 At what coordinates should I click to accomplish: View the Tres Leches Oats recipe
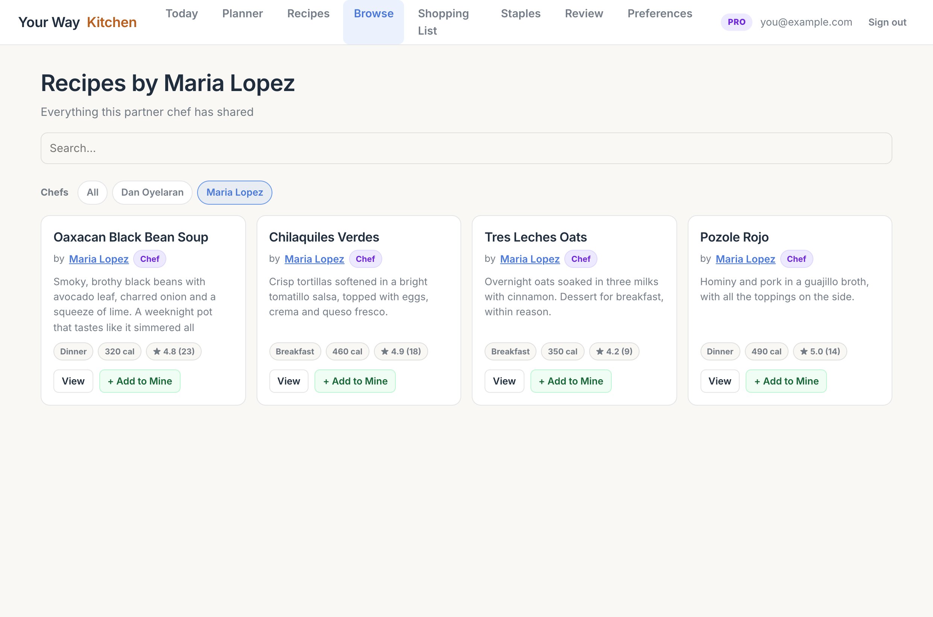(504, 381)
